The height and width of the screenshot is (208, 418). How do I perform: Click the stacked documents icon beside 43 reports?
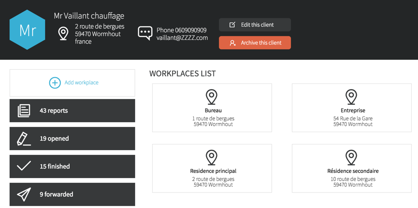(24, 111)
